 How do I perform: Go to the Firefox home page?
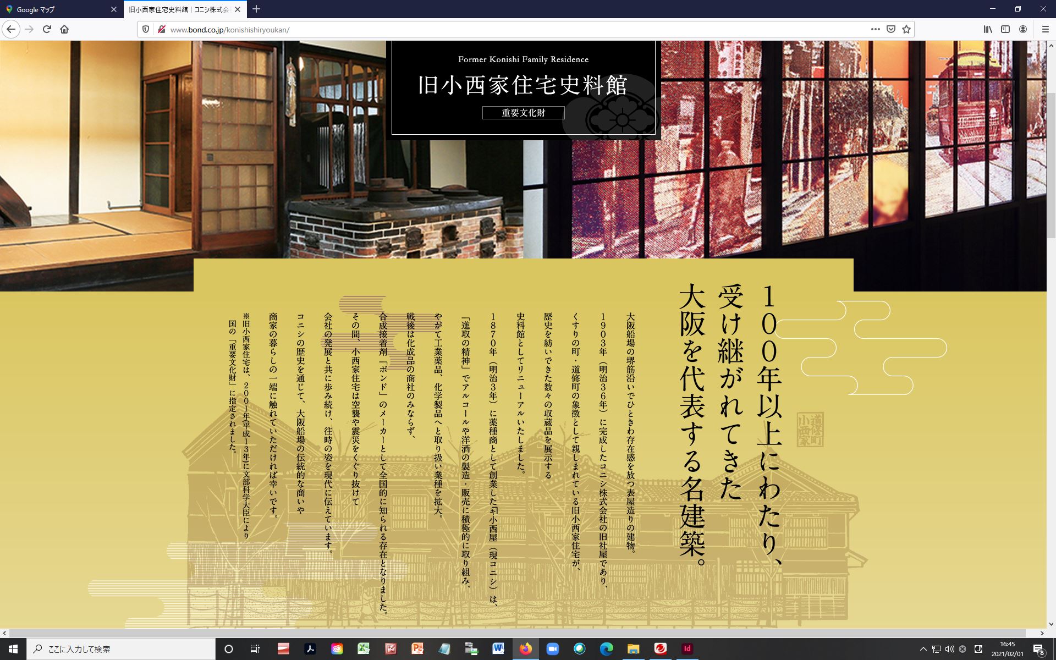coord(64,29)
